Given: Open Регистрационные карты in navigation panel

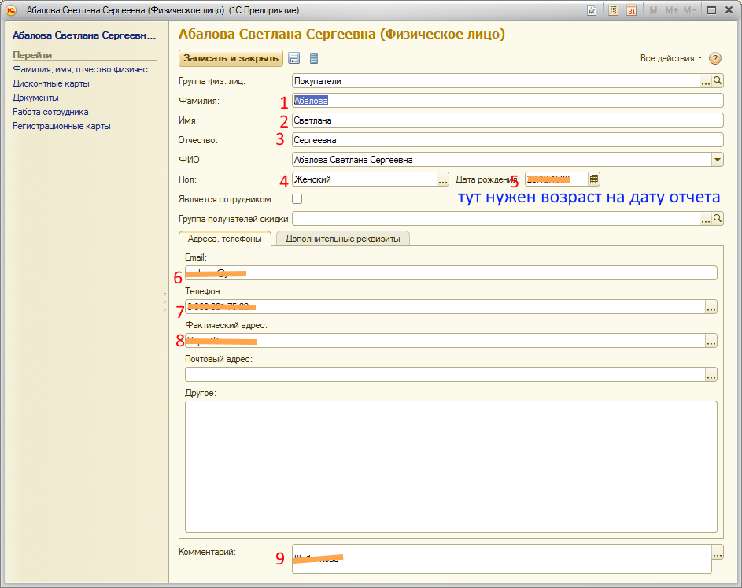Looking at the screenshot, I should [61, 126].
